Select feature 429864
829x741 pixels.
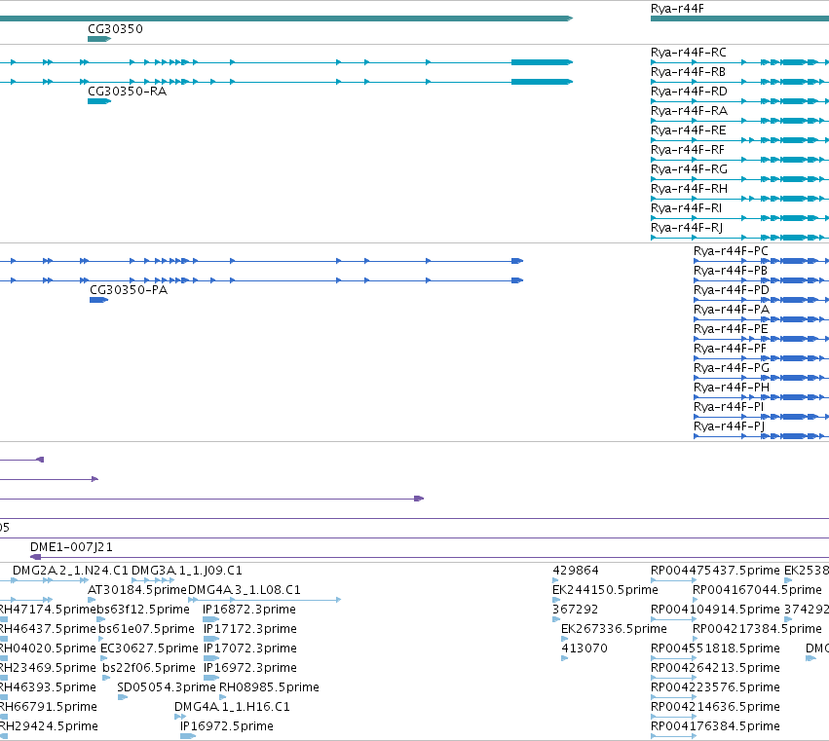tap(575, 571)
